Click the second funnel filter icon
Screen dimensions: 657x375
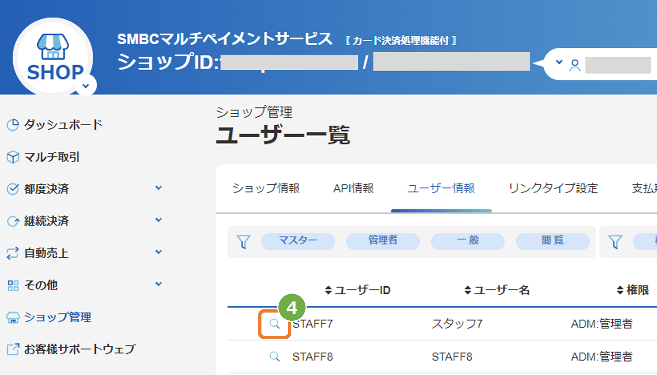click(x=615, y=242)
